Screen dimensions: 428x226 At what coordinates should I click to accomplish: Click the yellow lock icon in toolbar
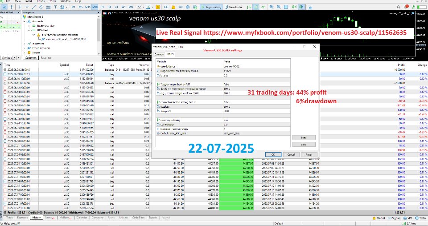(173, 7)
